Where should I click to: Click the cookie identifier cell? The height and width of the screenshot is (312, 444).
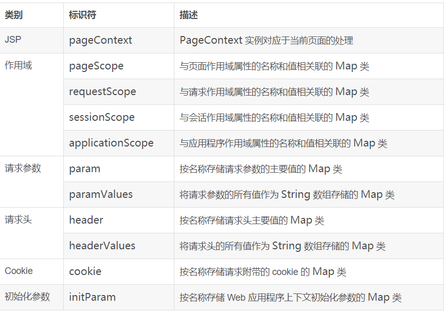click(x=85, y=271)
